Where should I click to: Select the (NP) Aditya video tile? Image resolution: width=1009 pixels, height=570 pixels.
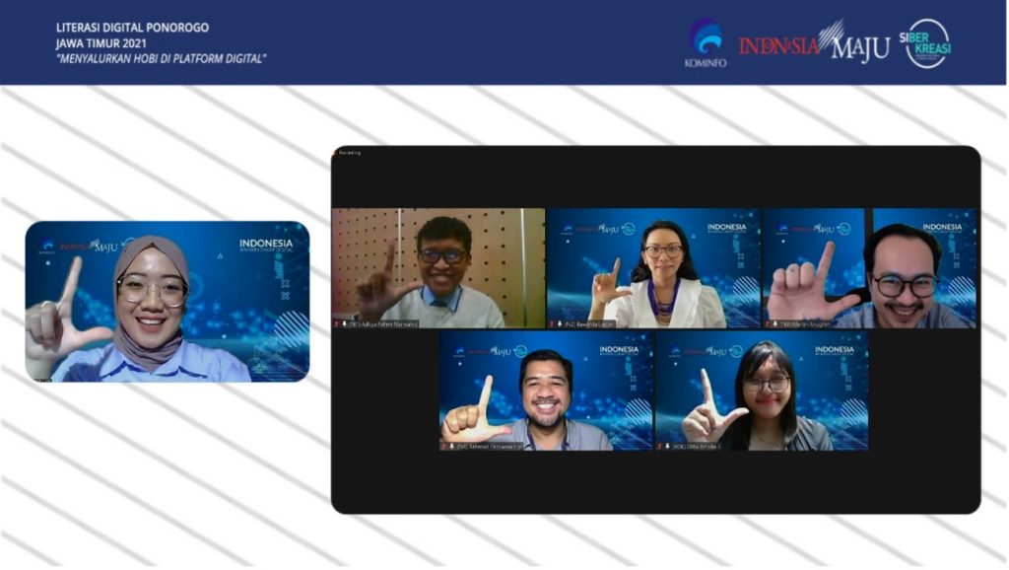click(x=438, y=266)
